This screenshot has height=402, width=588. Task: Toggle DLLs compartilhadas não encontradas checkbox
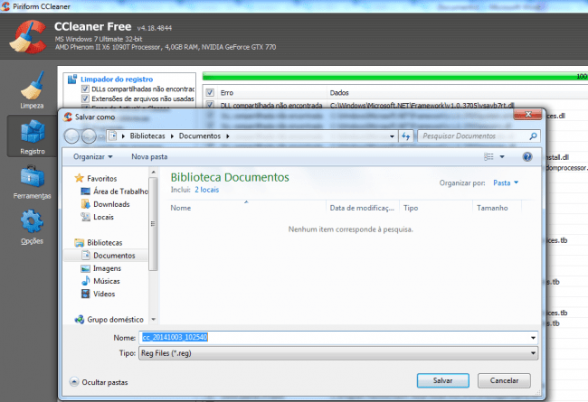click(x=85, y=89)
